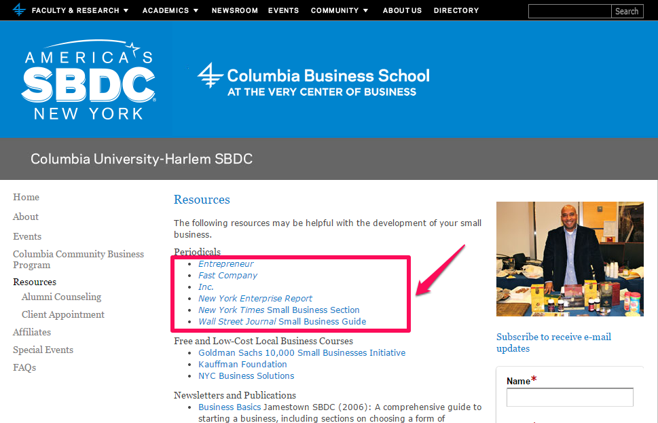Open the Columbia University-Harlem SBDC heading link
The width and height of the screenshot is (658, 423).
pyautogui.click(x=141, y=159)
